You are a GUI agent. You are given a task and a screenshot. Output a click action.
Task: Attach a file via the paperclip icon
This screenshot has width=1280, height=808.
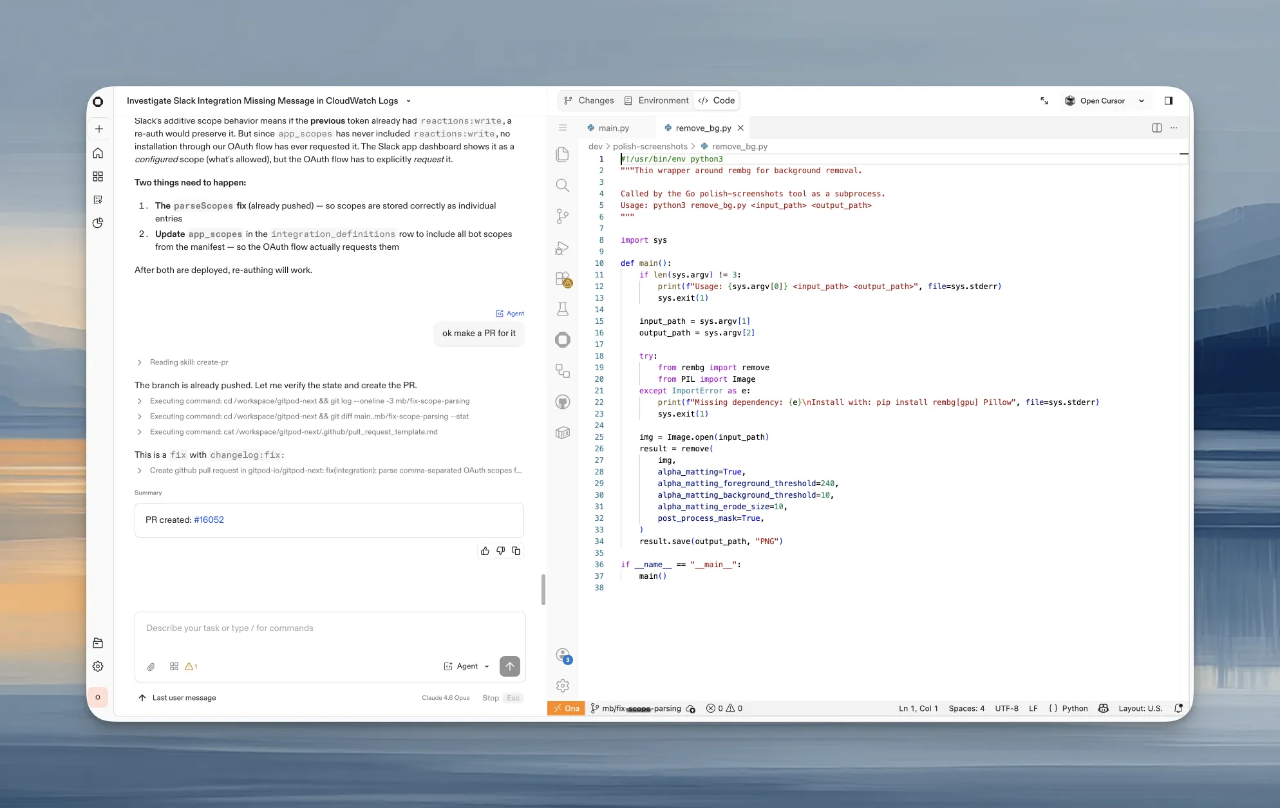click(151, 666)
